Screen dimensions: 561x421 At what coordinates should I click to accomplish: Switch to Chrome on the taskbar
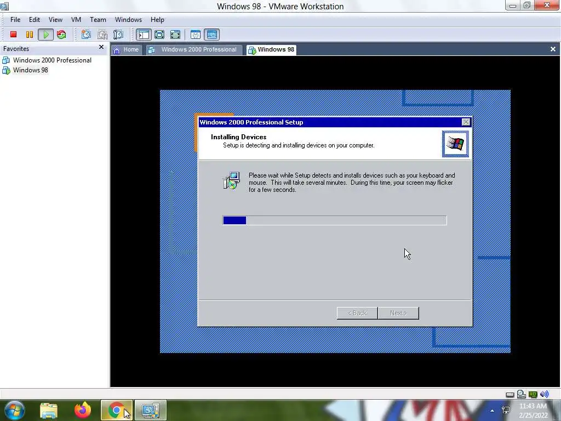(117, 410)
